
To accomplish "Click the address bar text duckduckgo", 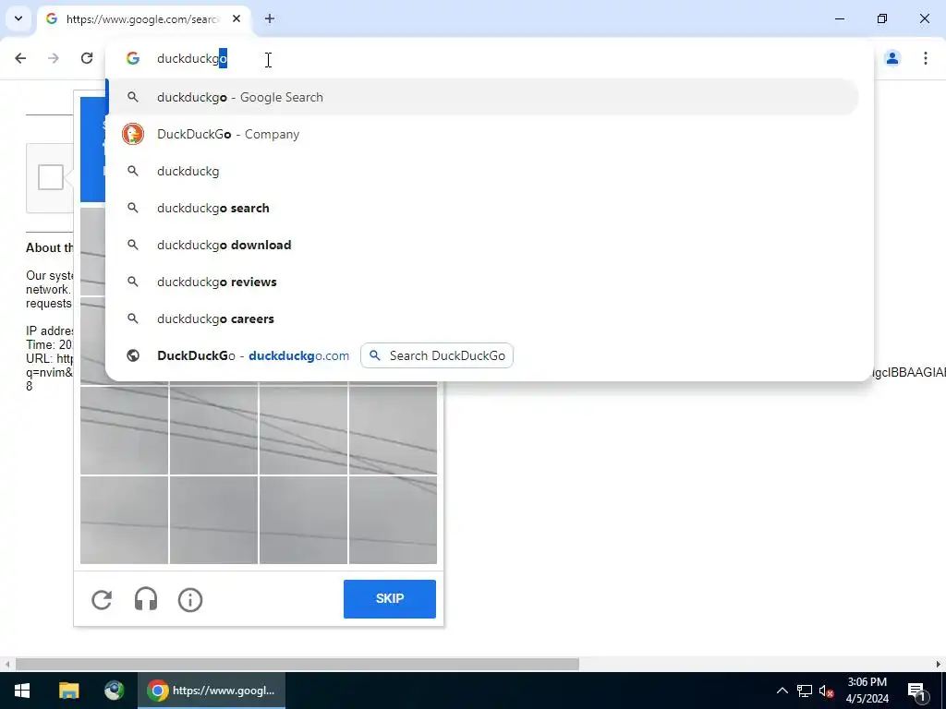I will (192, 58).
